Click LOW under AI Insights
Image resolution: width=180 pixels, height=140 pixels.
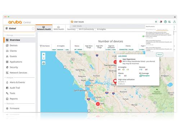(67, 50)
